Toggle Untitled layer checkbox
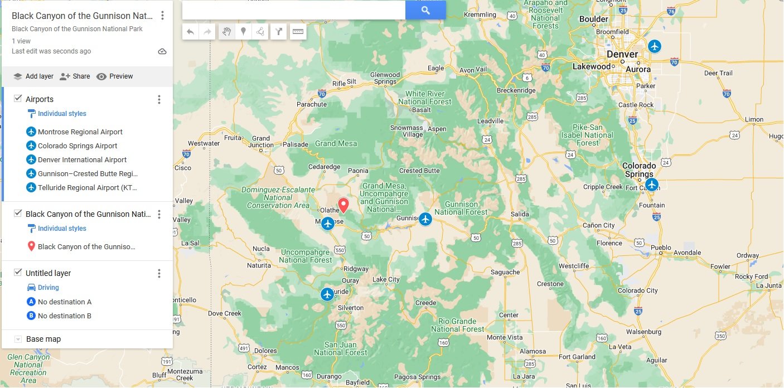Screen dimensions: 784x388 click(x=18, y=273)
